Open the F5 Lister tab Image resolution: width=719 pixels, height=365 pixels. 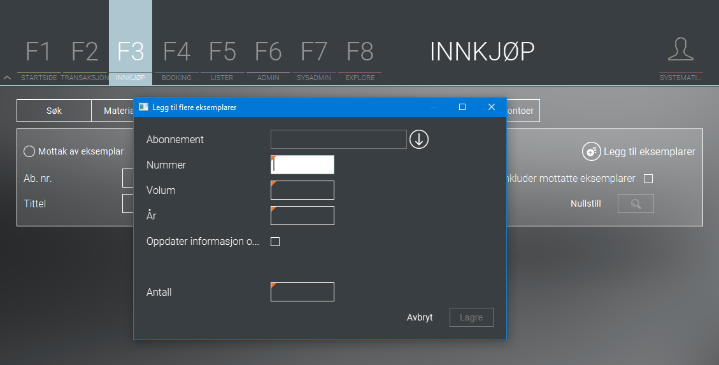pos(222,59)
